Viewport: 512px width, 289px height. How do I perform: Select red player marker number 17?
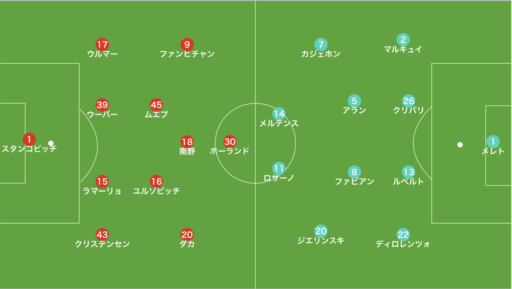[x=102, y=45]
